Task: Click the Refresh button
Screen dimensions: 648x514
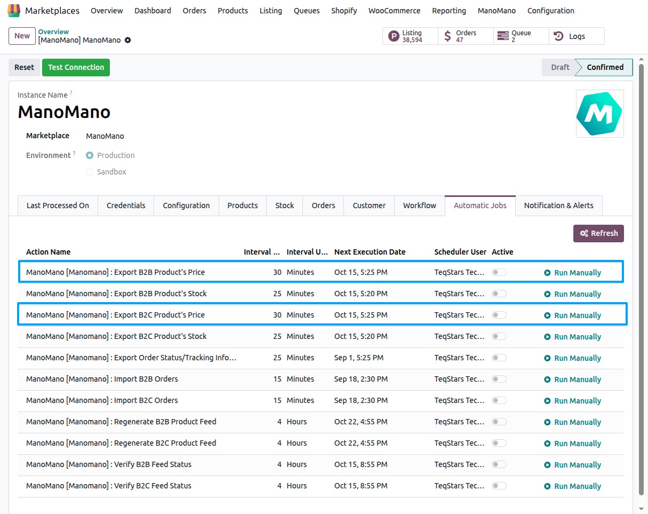Action: (x=598, y=233)
